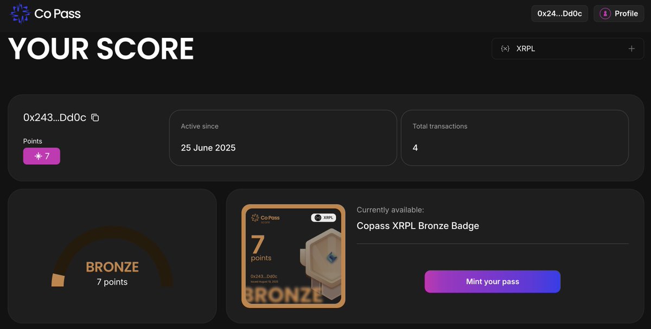
Task: Click the plus icon in XRPL selector
Action: click(631, 49)
